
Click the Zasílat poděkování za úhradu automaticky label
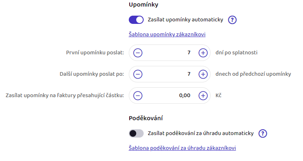[201, 133]
